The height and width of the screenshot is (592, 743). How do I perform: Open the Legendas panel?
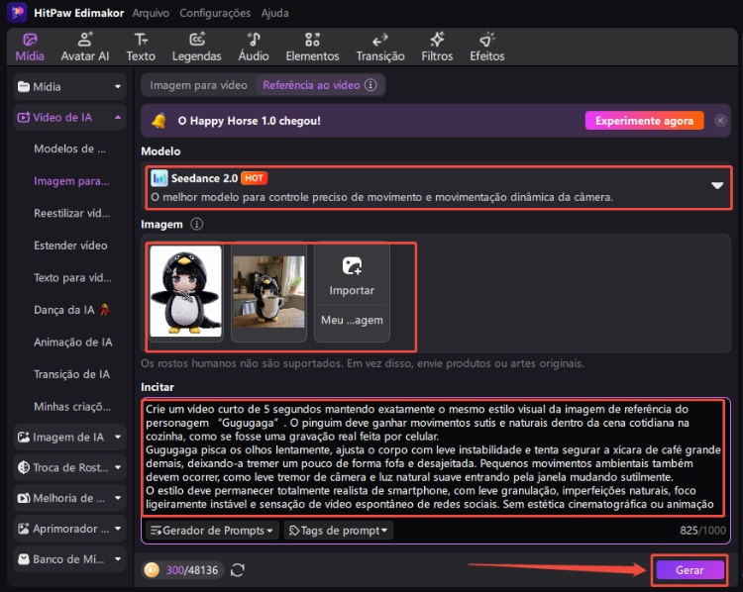(197, 47)
